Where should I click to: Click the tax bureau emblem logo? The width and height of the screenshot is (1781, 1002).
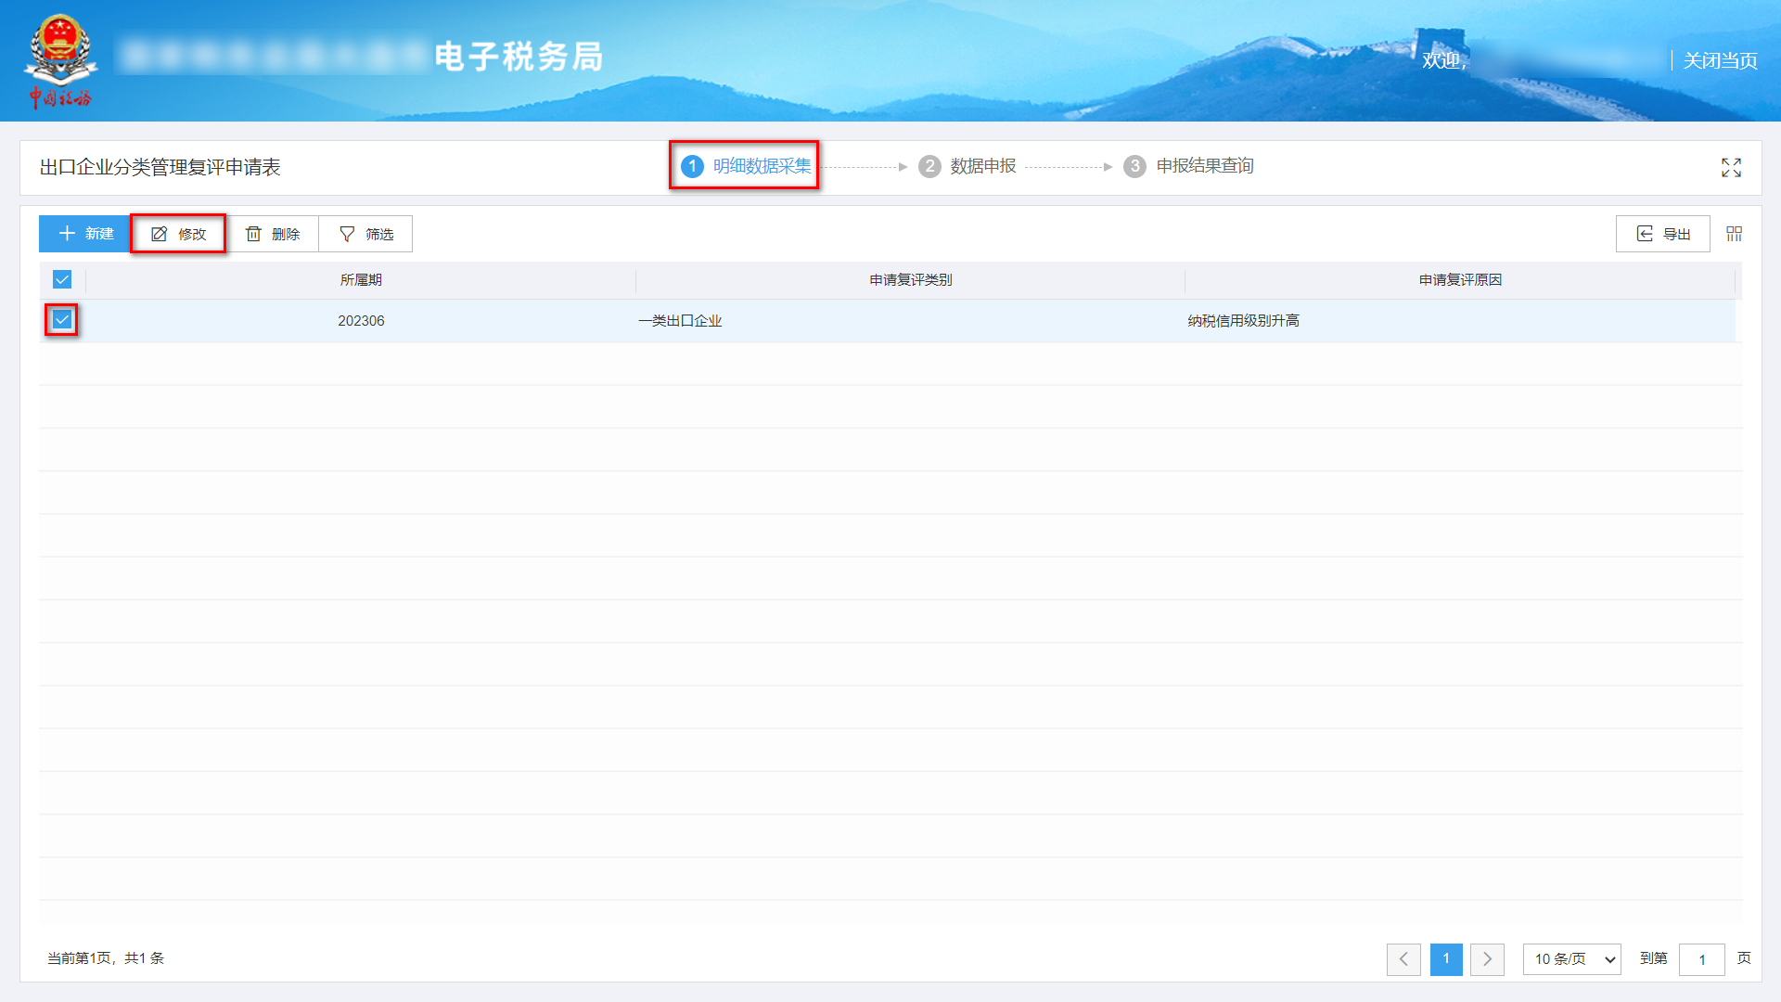click(62, 54)
